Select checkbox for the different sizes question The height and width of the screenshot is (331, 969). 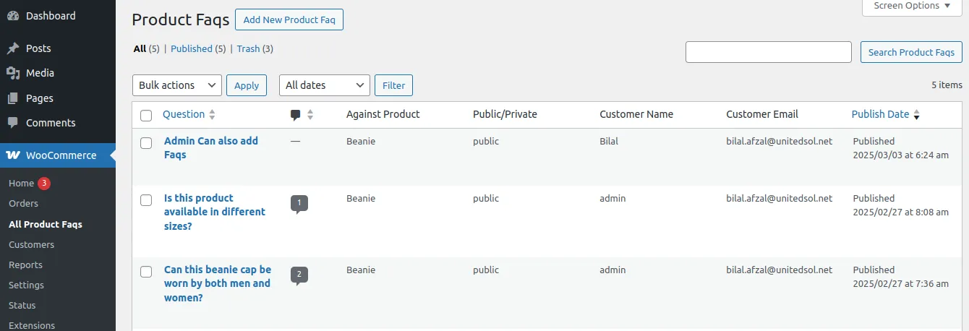coord(146,199)
